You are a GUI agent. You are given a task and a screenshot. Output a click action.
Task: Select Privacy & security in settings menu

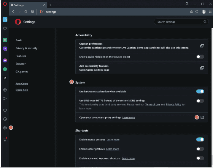tap(26, 48)
